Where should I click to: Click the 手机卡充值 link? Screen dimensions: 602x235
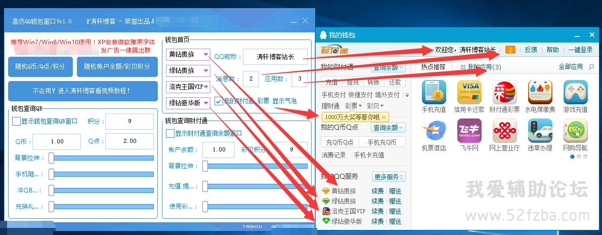(369, 155)
